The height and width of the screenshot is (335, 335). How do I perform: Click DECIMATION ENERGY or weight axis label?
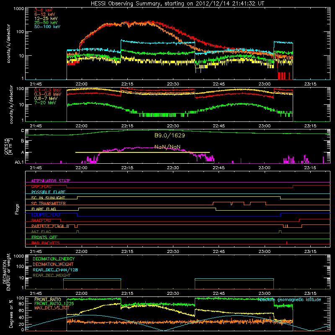point(6,272)
